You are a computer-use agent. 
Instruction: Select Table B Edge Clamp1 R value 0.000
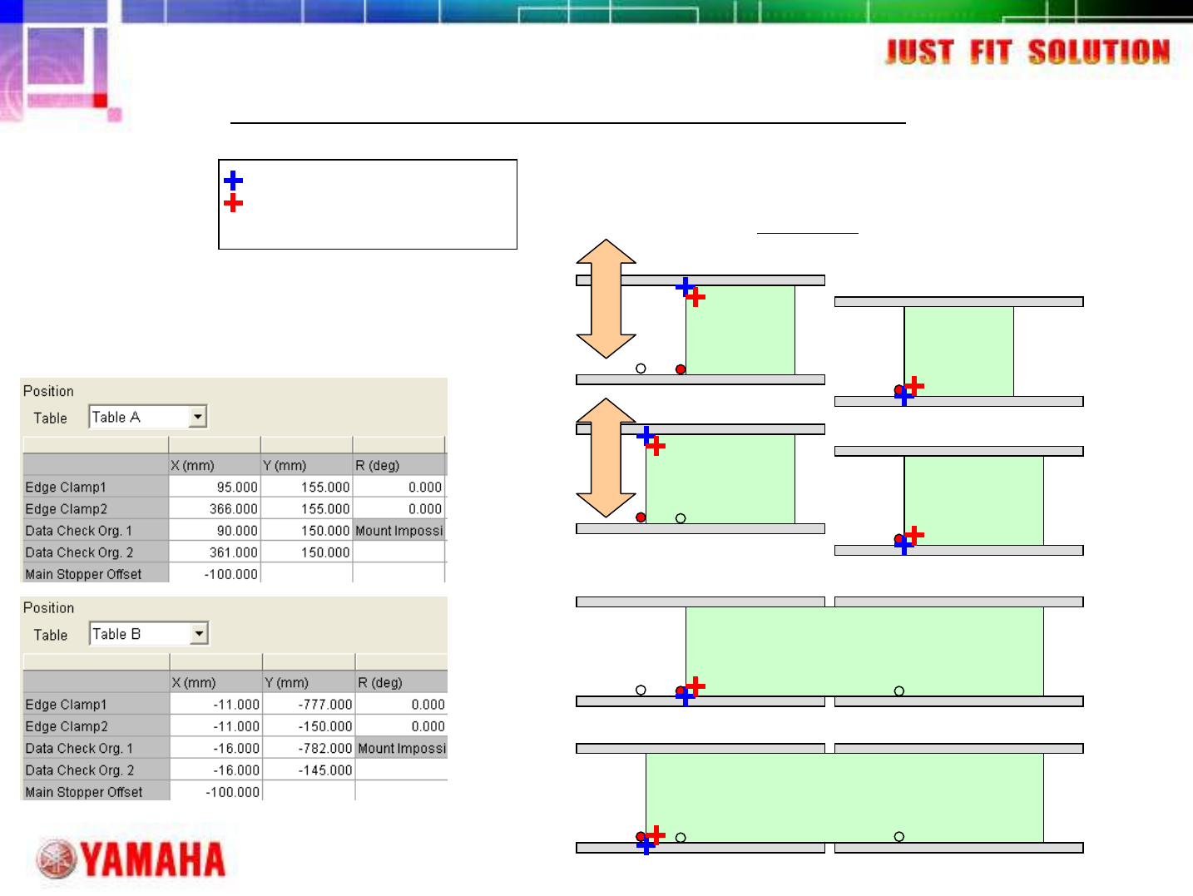402,704
